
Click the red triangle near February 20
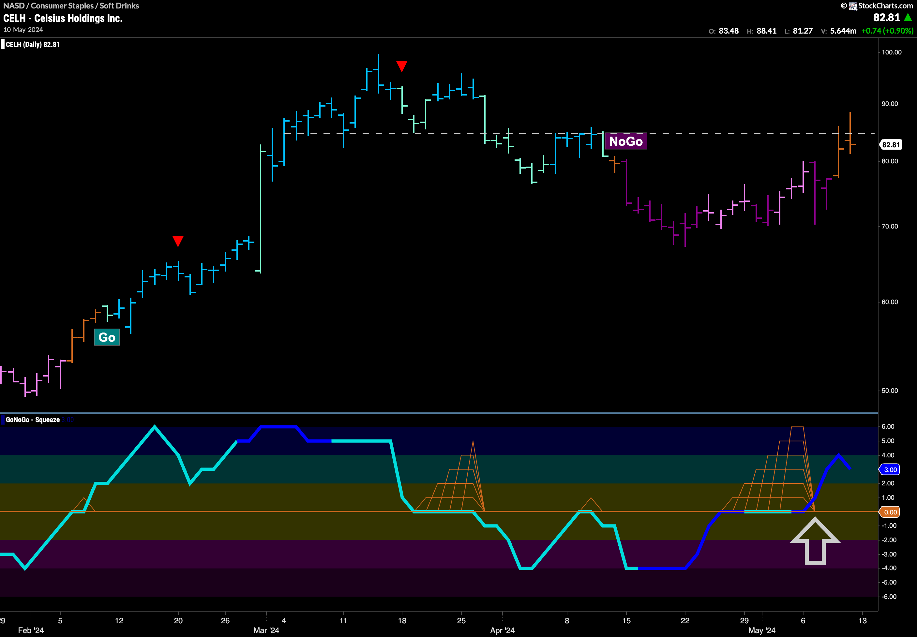178,241
